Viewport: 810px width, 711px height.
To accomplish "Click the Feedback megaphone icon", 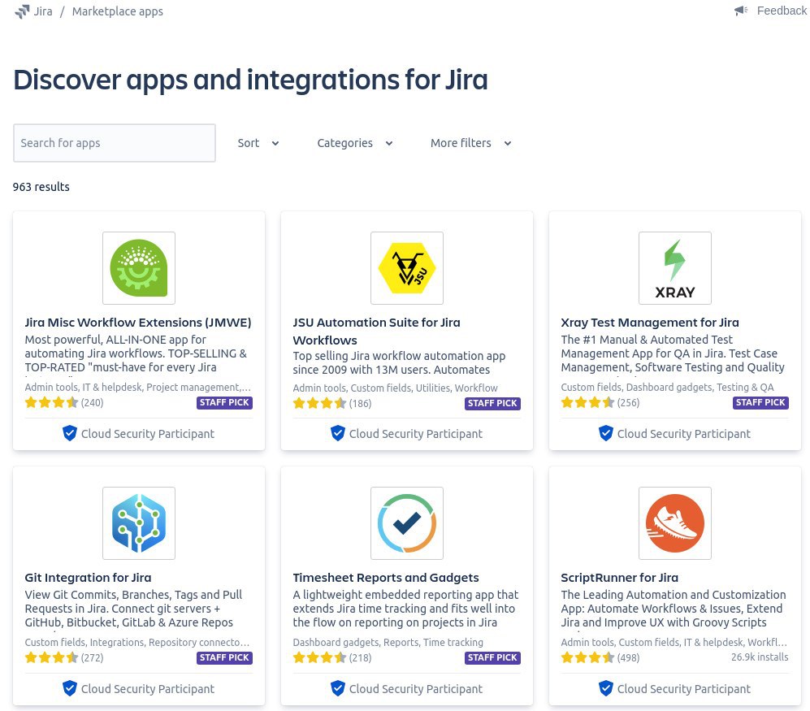I will pos(741,11).
